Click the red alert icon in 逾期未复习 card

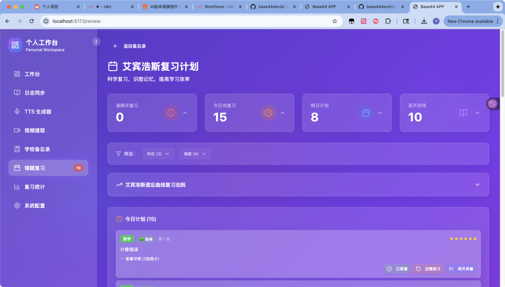pos(171,113)
